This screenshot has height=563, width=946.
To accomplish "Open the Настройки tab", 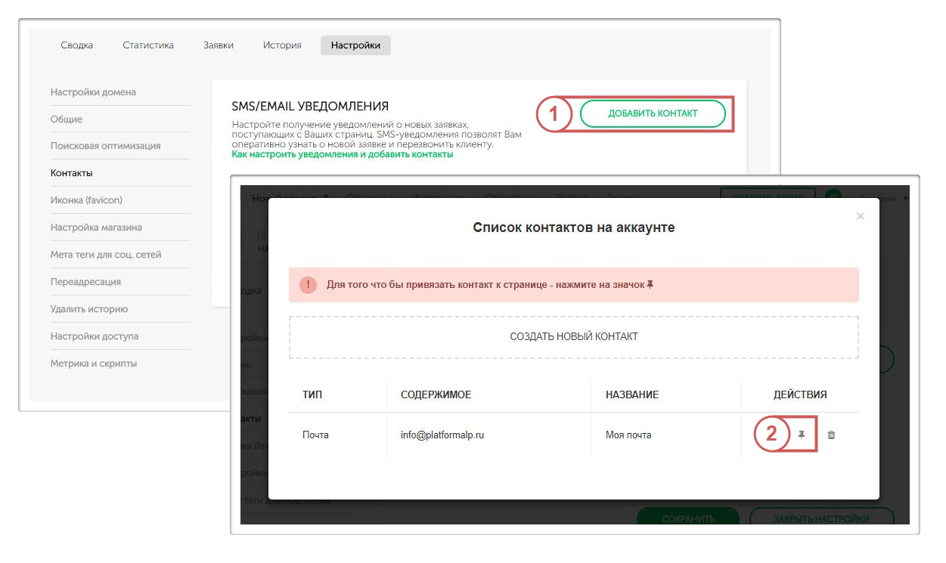I will (355, 45).
